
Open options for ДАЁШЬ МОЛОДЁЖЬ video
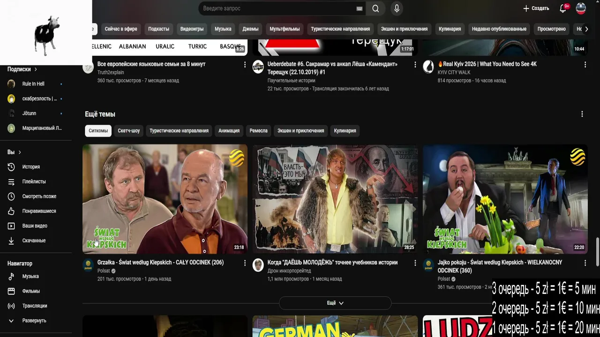click(415, 263)
